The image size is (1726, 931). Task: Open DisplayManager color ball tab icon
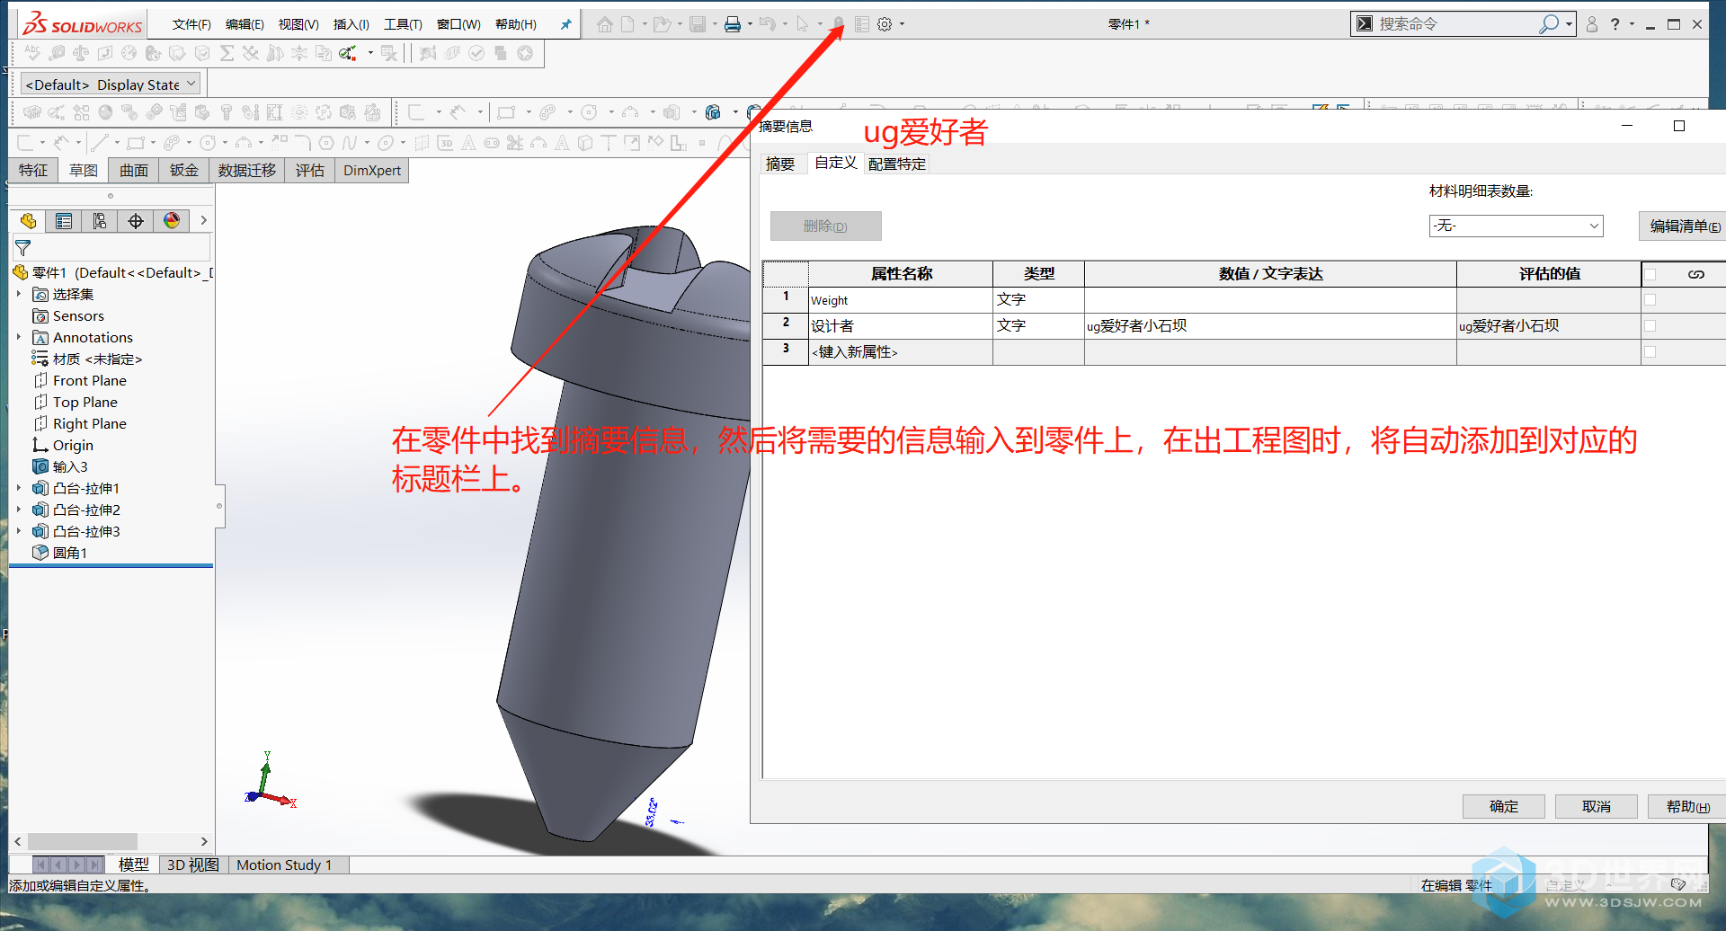coord(172,221)
